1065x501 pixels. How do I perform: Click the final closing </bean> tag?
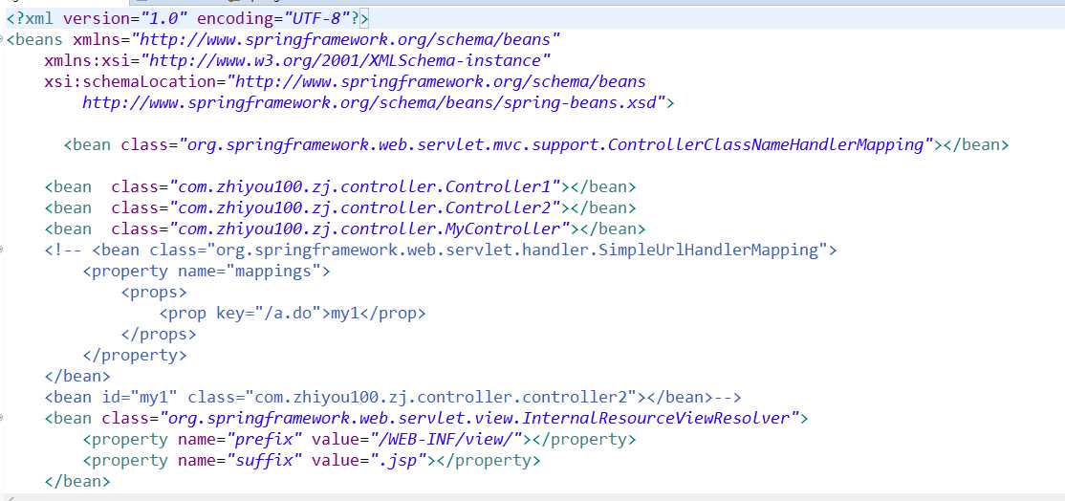(77, 481)
